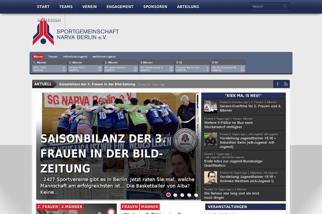Open the Facebook page icon
The width and height of the screenshot is (322, 214).
277,84
